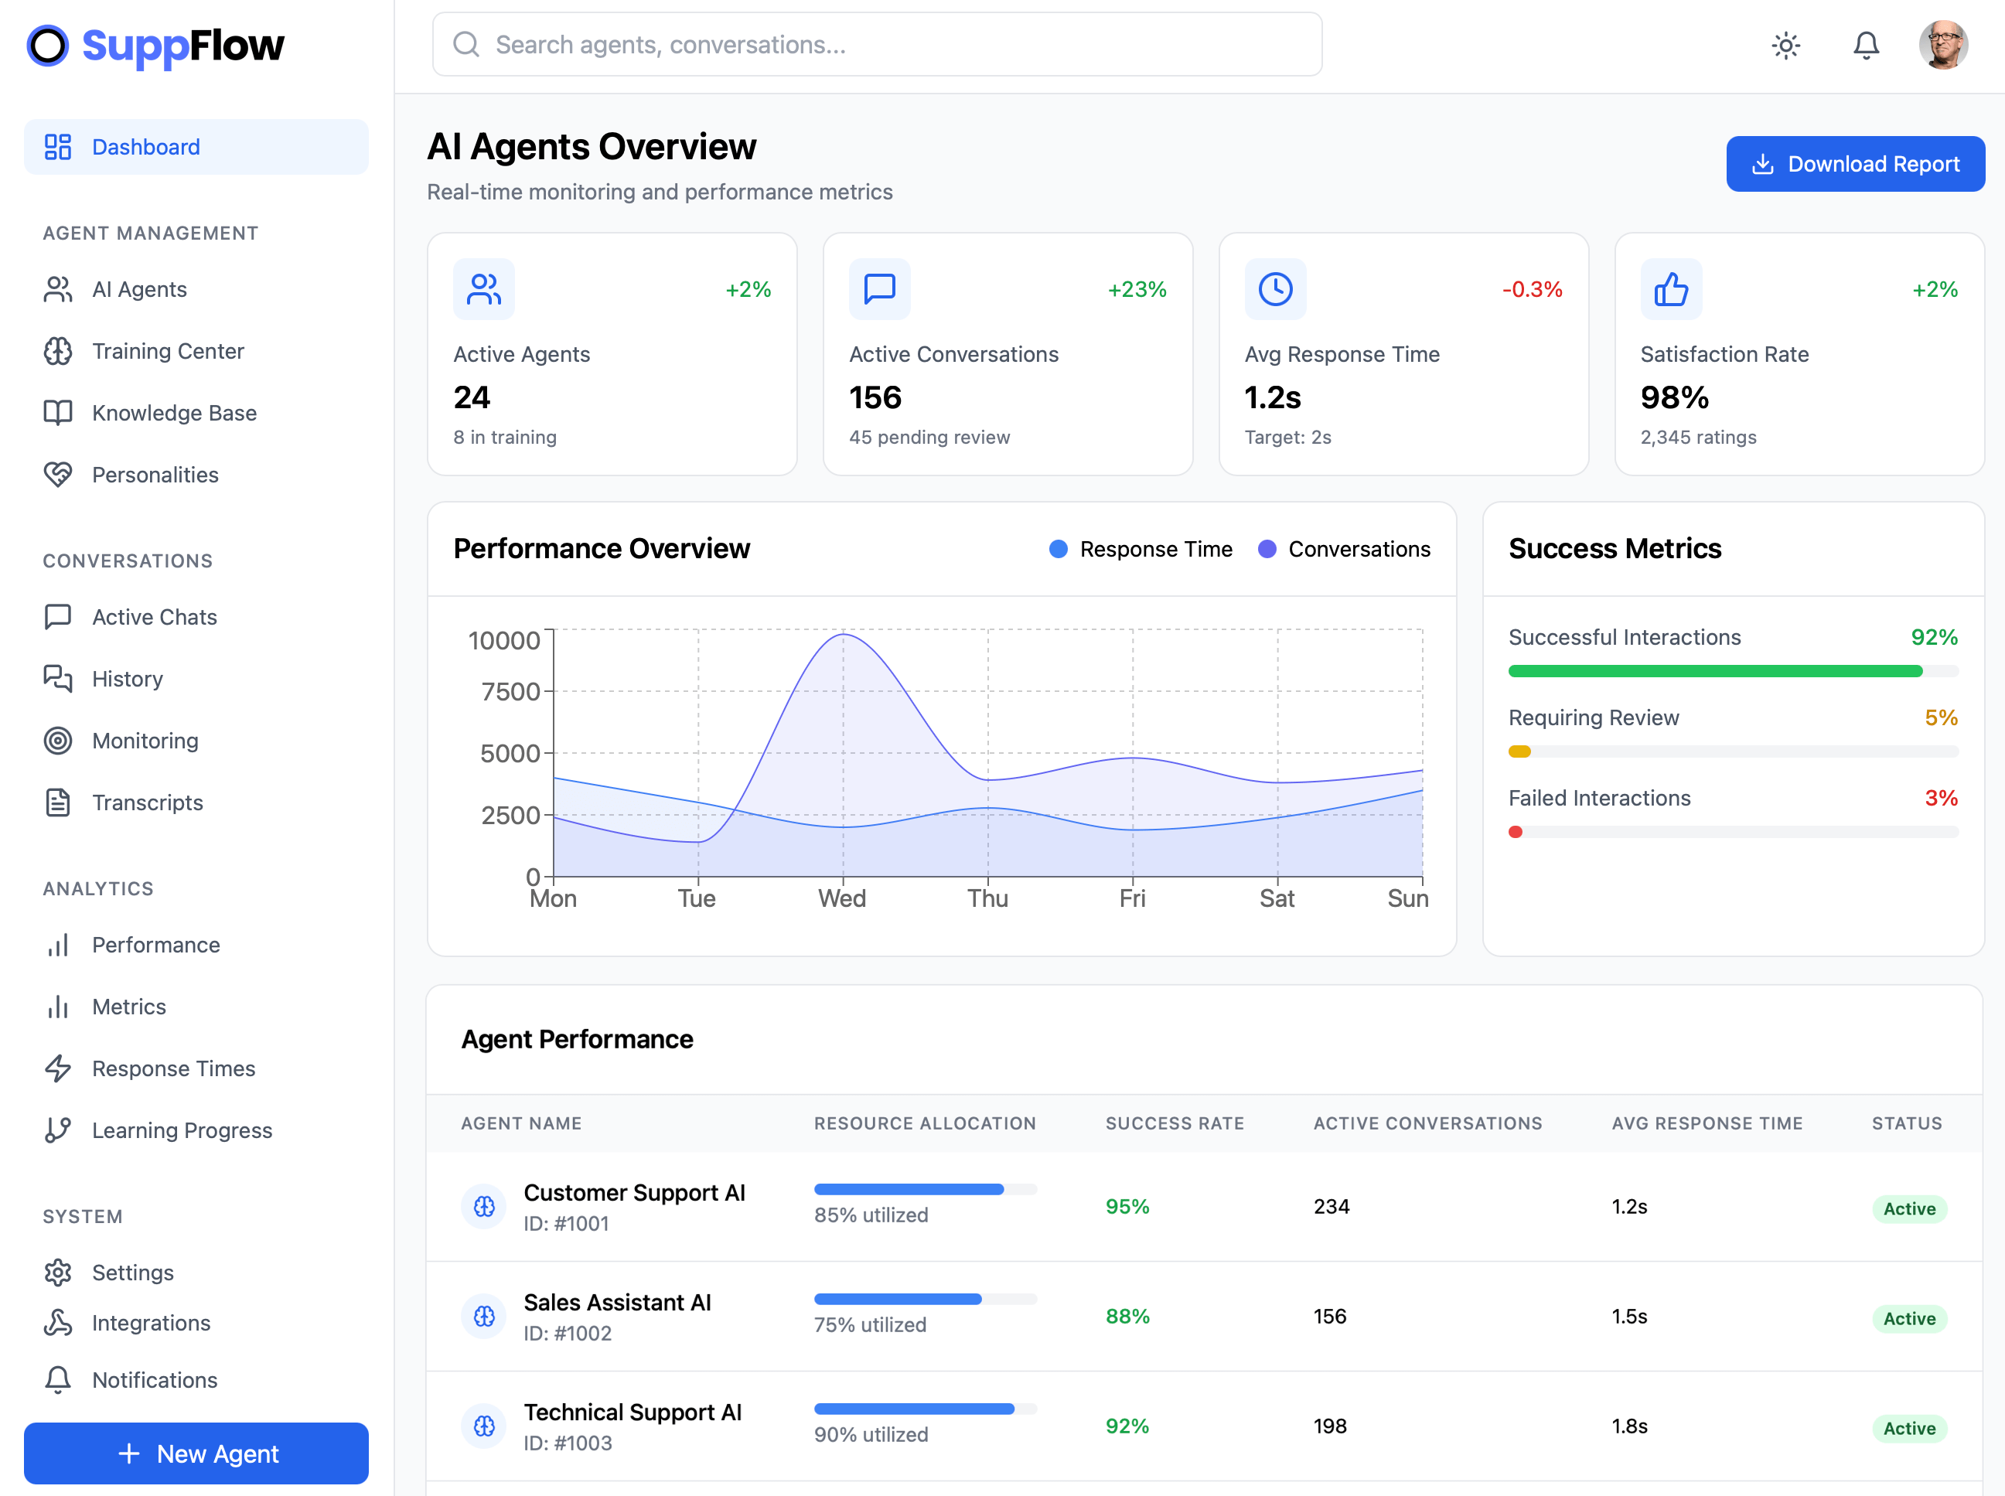
Task: Open the user profile avatar
Action: coord(1943,44)
